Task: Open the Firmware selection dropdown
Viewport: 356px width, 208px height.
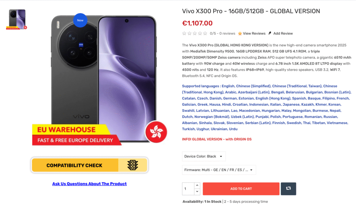Action: click(x=219, y=170)
